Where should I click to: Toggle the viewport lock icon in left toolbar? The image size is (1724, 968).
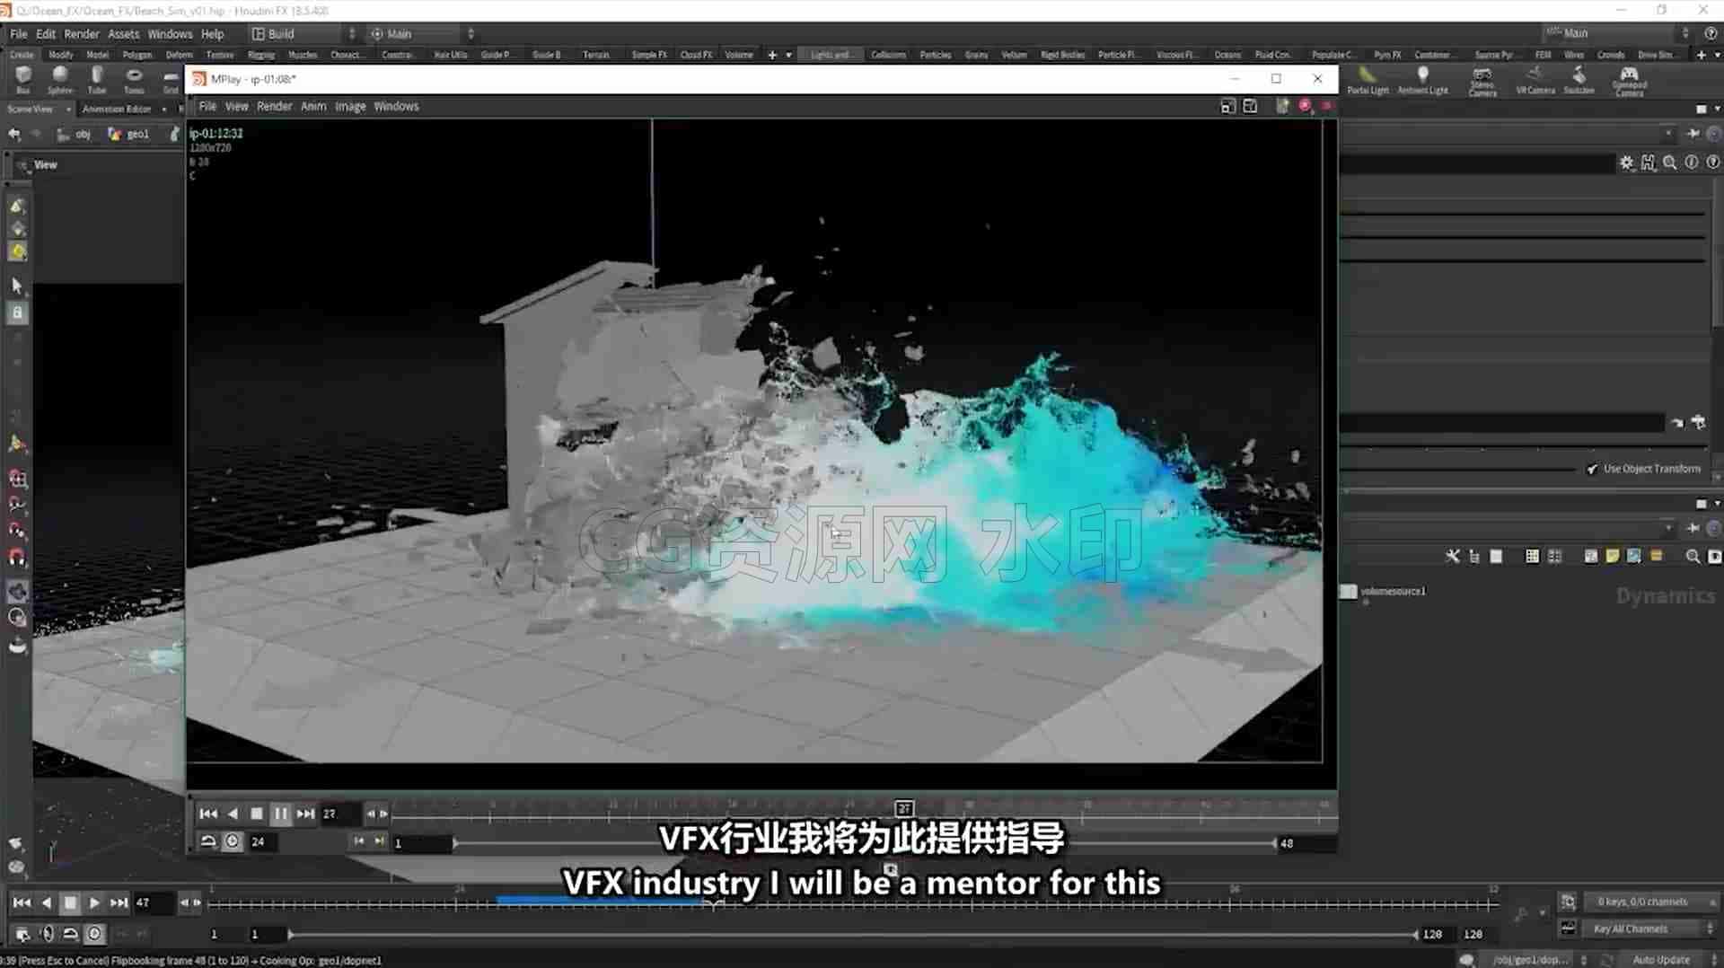pos(17,312)
